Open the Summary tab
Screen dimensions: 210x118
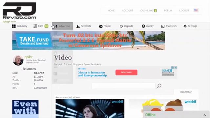click(x=20, y=26)
